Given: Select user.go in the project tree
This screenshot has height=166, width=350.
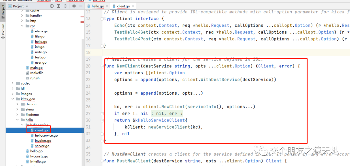Looking at the screenshot, I should point(41,63).
